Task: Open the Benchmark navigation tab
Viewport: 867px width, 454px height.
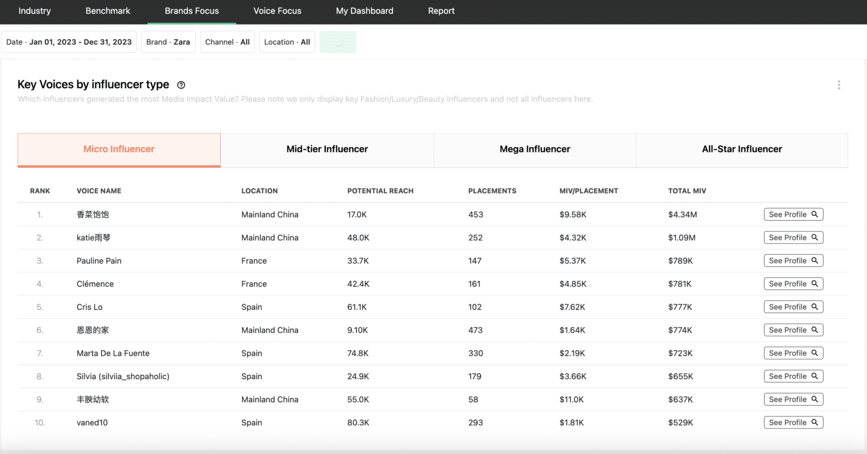Action: [108, 11]
